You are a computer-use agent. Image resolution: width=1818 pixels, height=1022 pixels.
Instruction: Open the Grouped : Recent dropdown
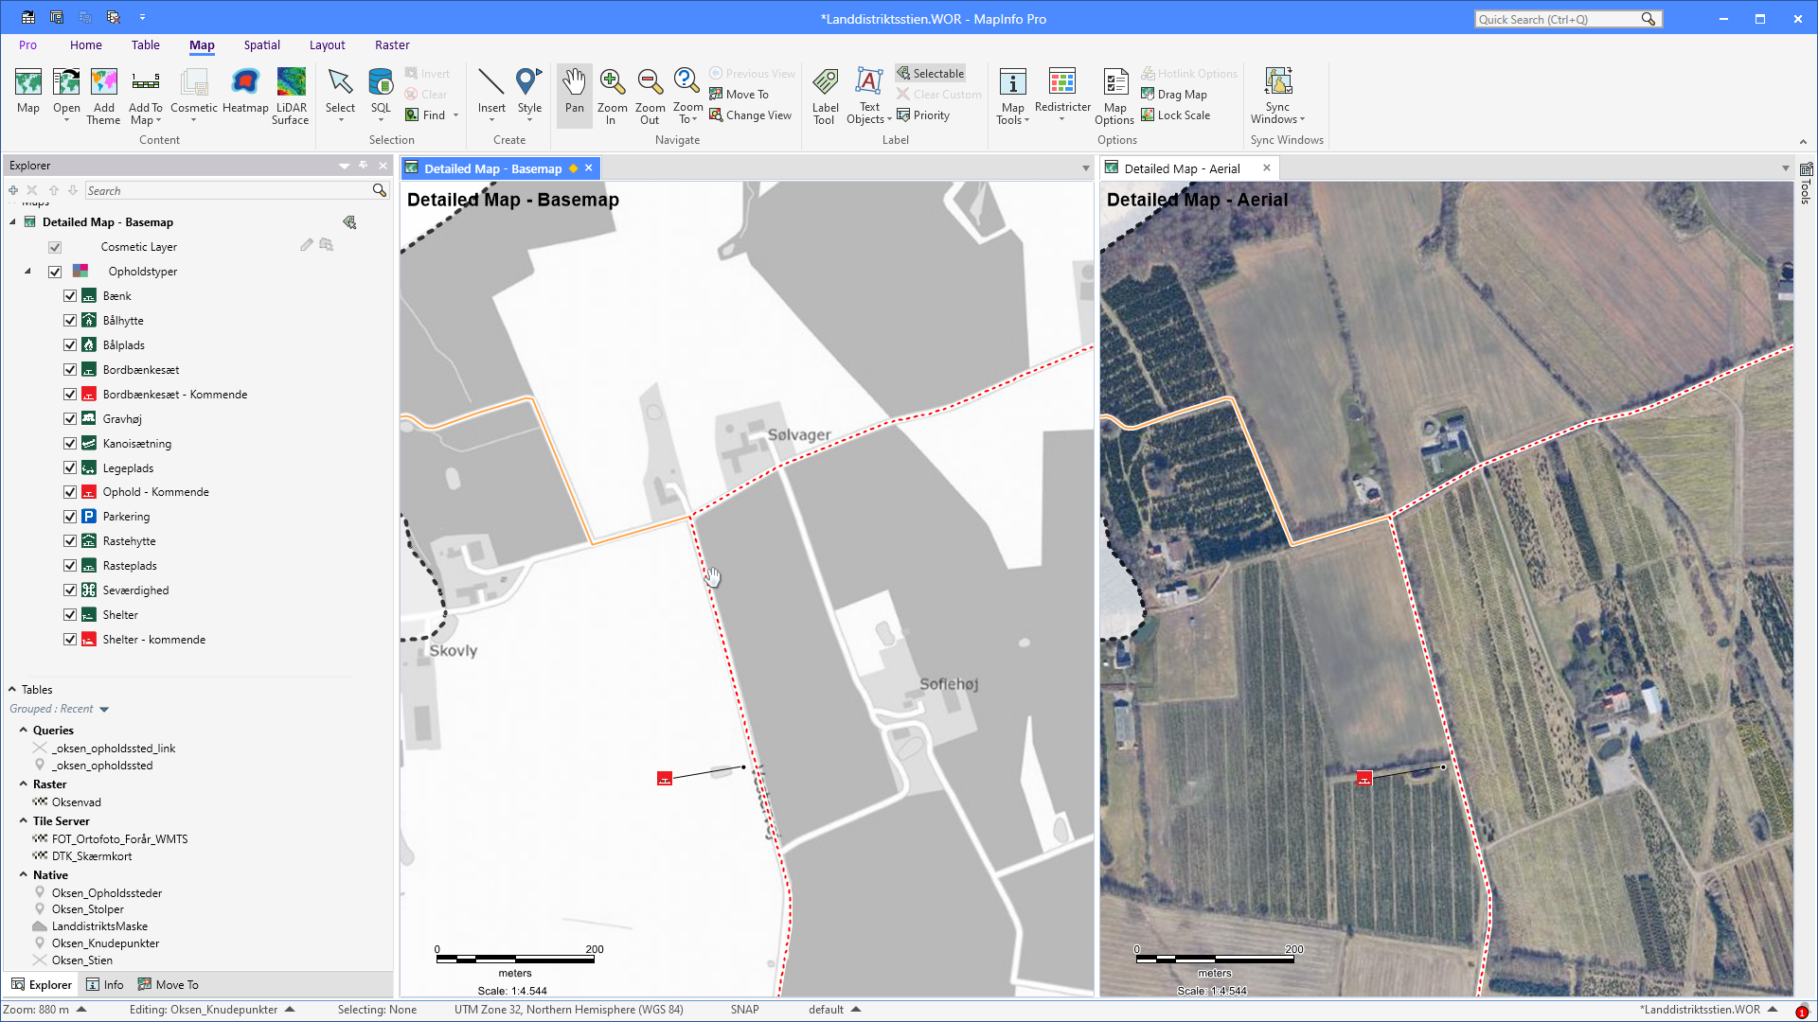tap(60, 709)
